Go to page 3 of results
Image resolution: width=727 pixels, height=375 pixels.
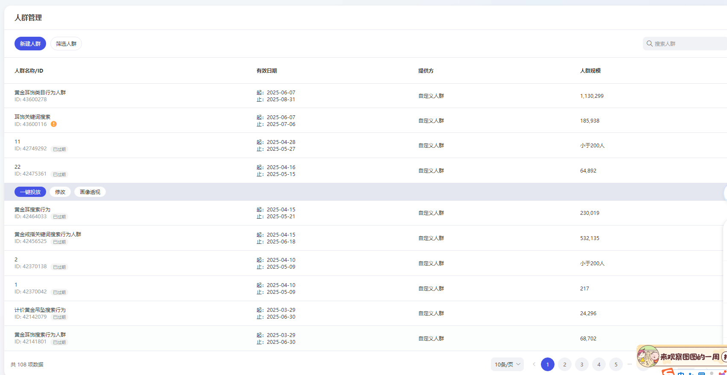click(581, 364)
